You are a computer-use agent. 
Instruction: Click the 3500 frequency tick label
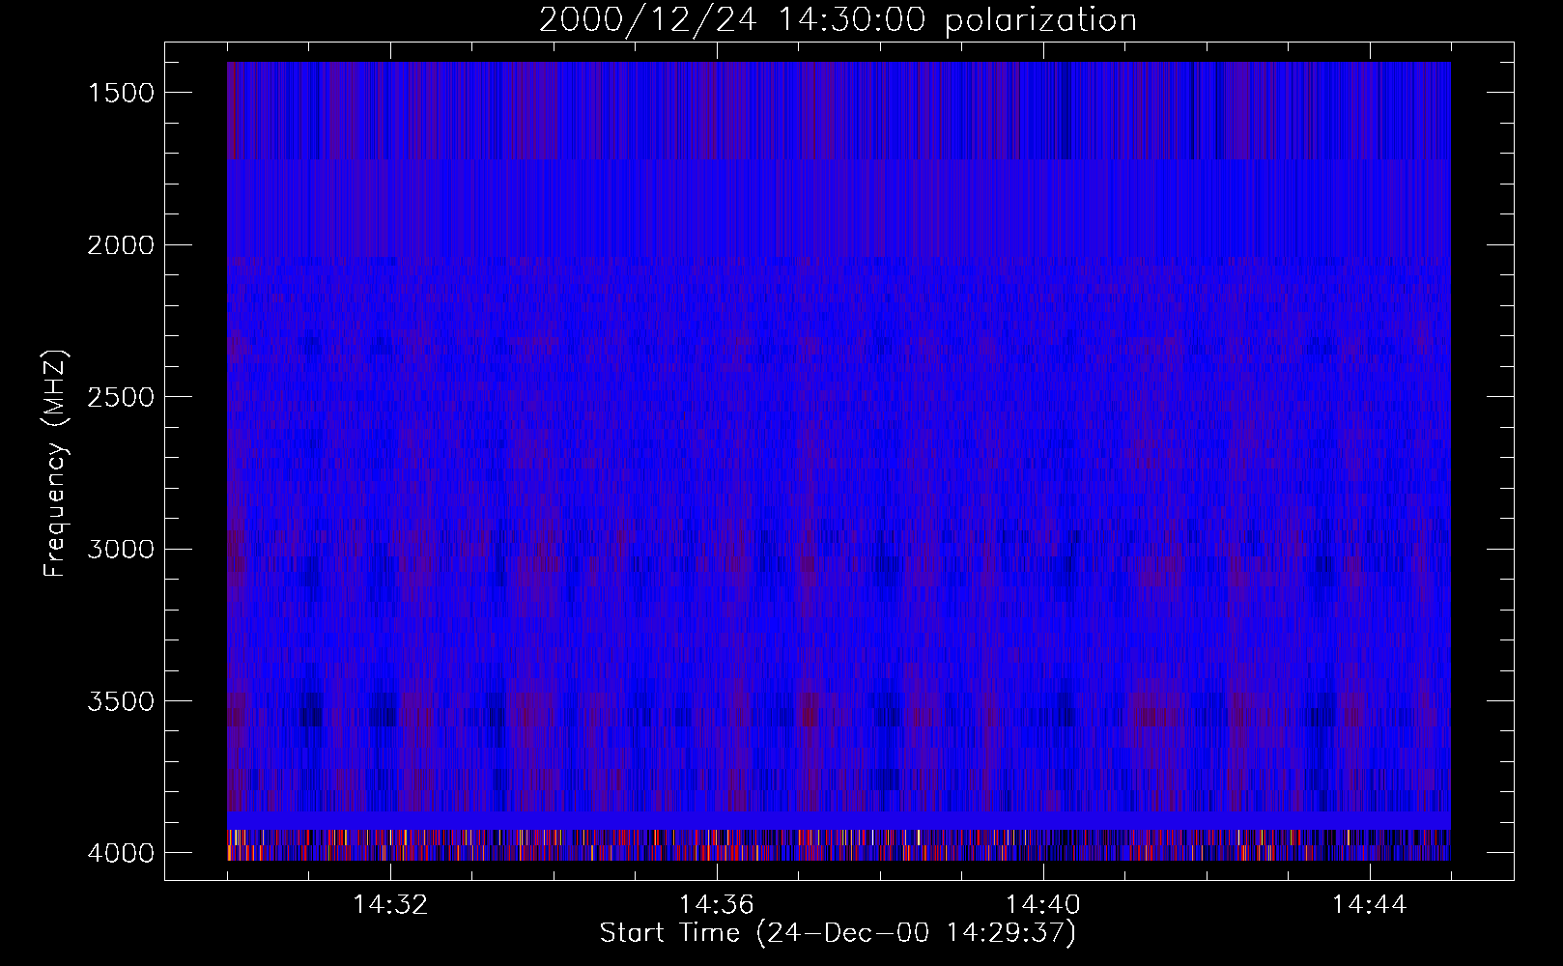pos(121,701)
